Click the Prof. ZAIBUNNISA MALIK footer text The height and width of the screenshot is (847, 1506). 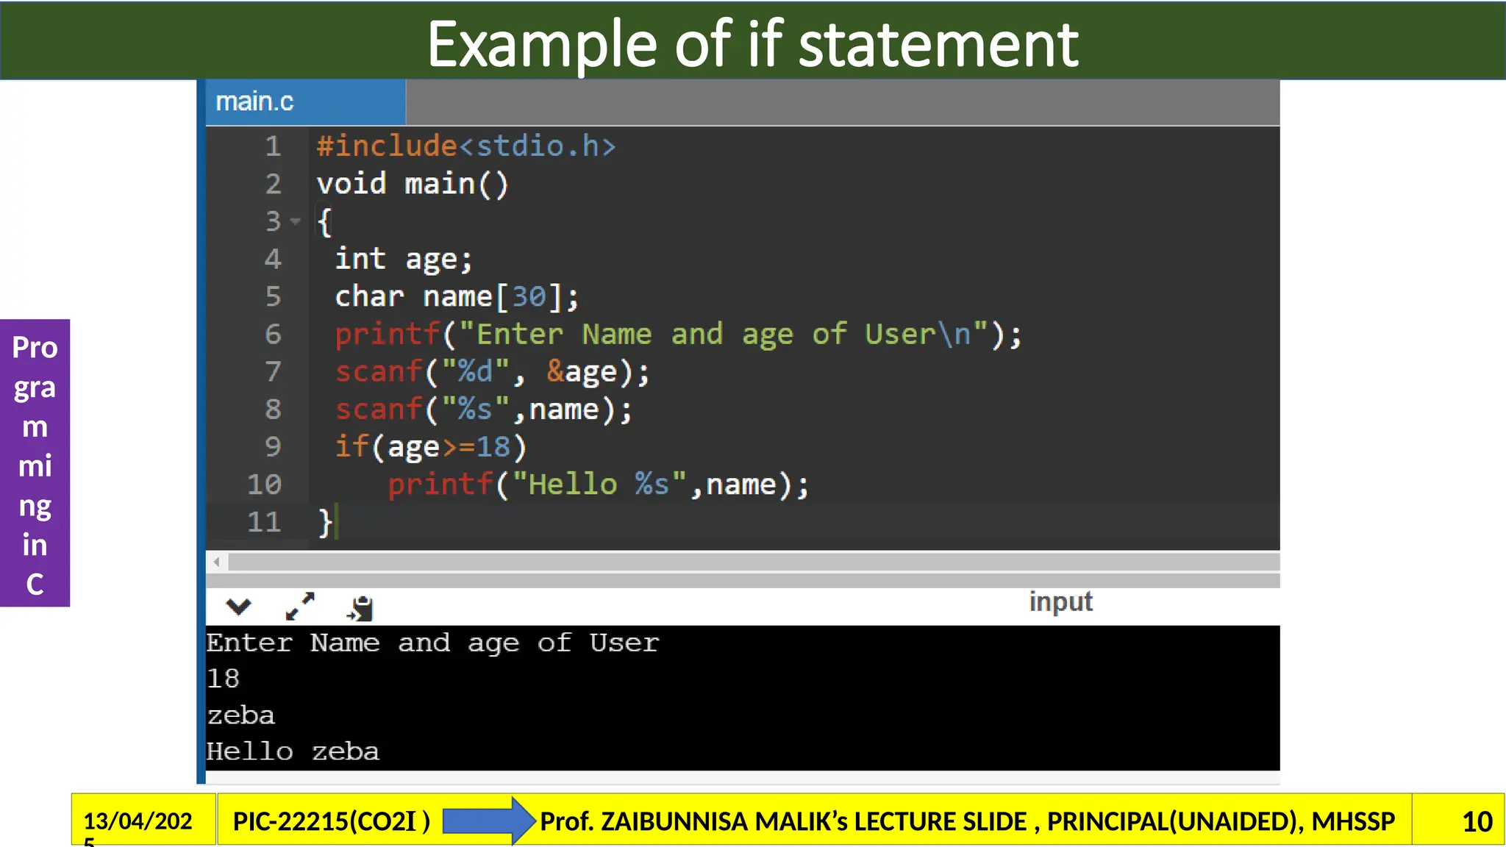967,821
